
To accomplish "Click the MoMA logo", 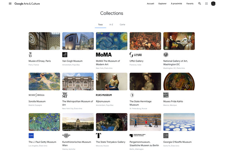I will pos(104,55).
